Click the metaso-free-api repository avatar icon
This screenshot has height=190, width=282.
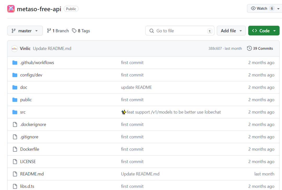pyautogui.click(x=11, y=9)
